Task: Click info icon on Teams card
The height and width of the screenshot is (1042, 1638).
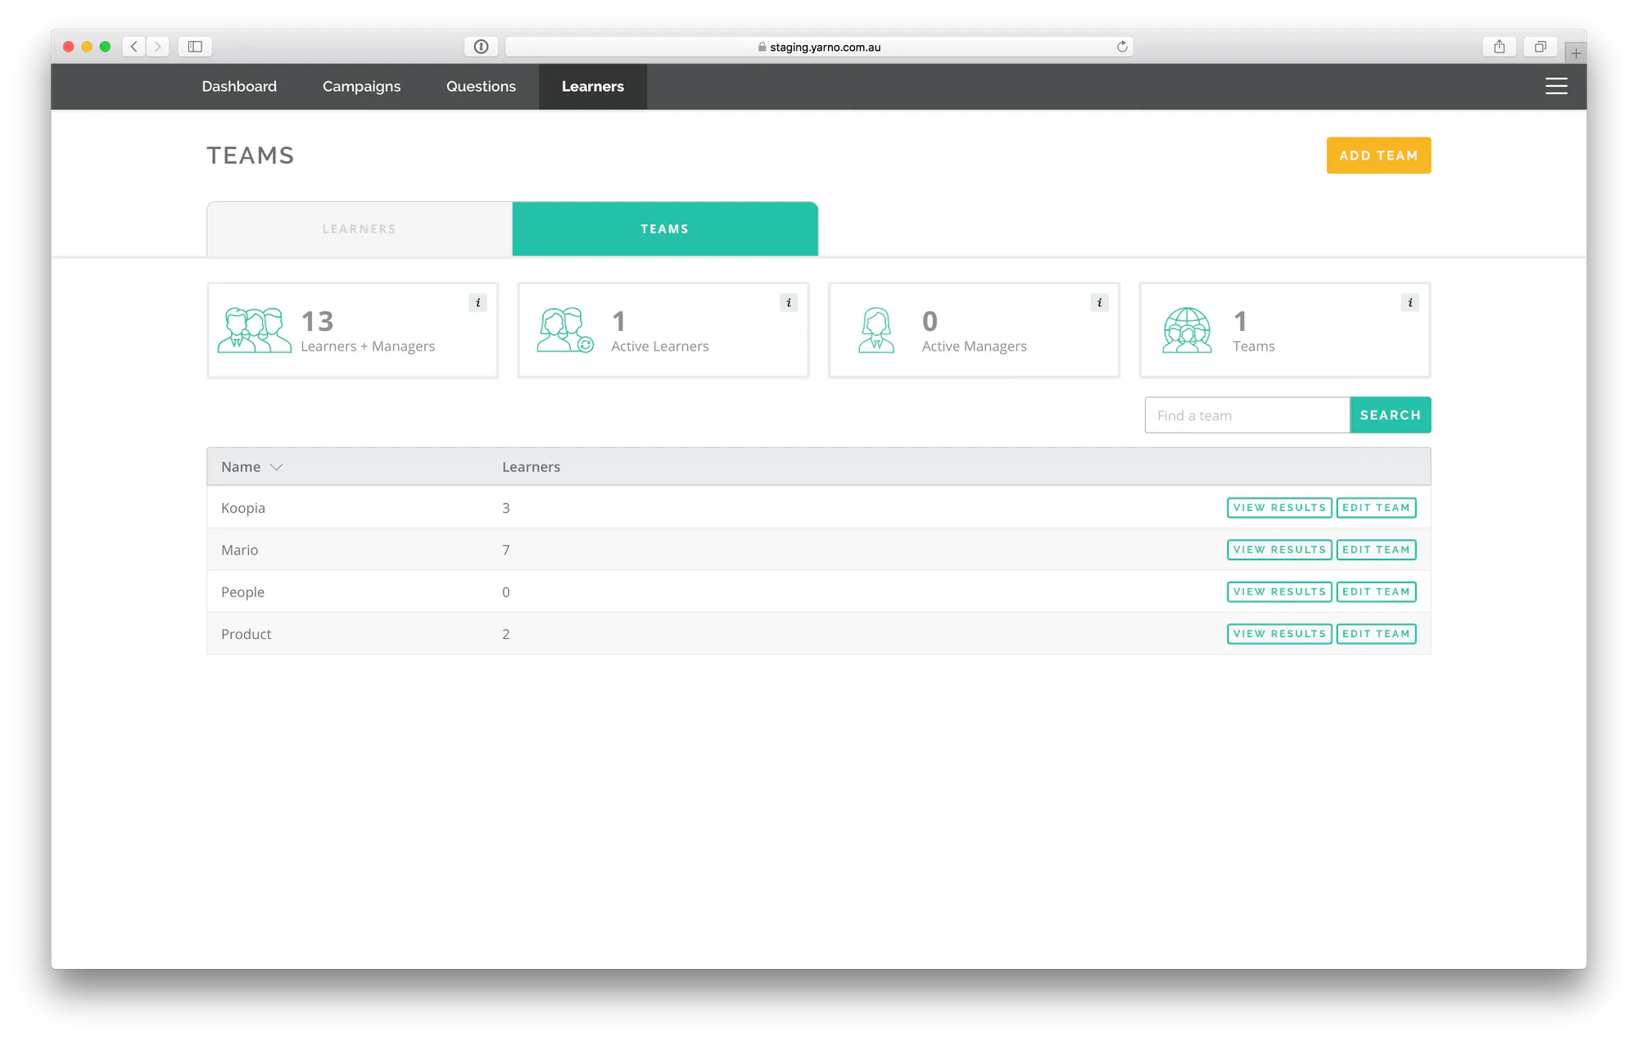Action: (x=1409, y=302)
